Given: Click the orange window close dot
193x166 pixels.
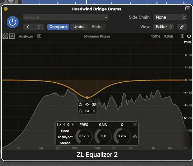Looking at the screenshot, I should [6, 9].
